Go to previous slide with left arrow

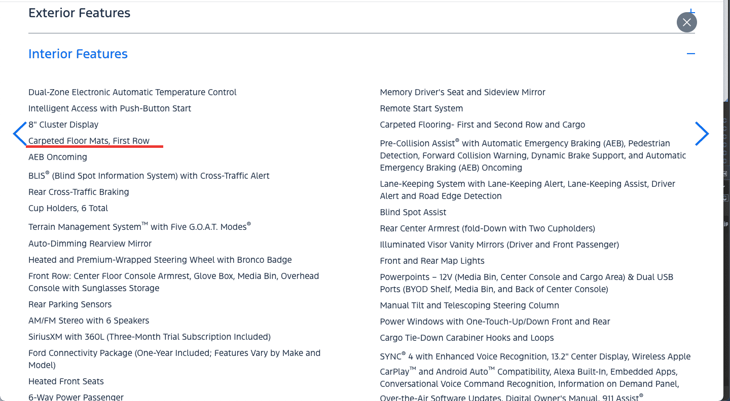click(20, 134)
